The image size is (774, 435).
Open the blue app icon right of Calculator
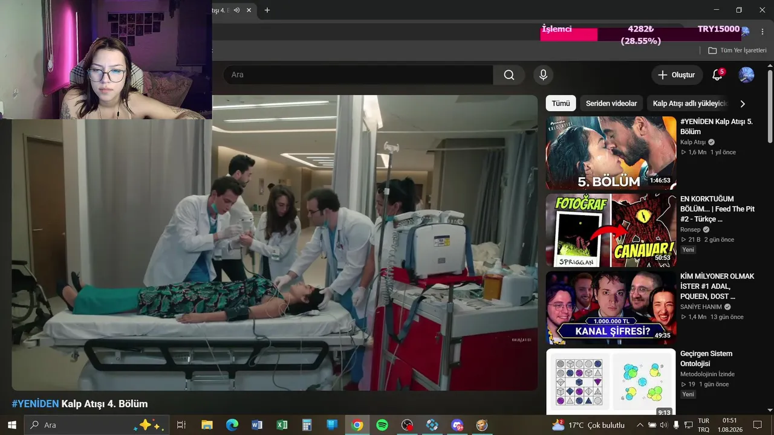point(332,425)
